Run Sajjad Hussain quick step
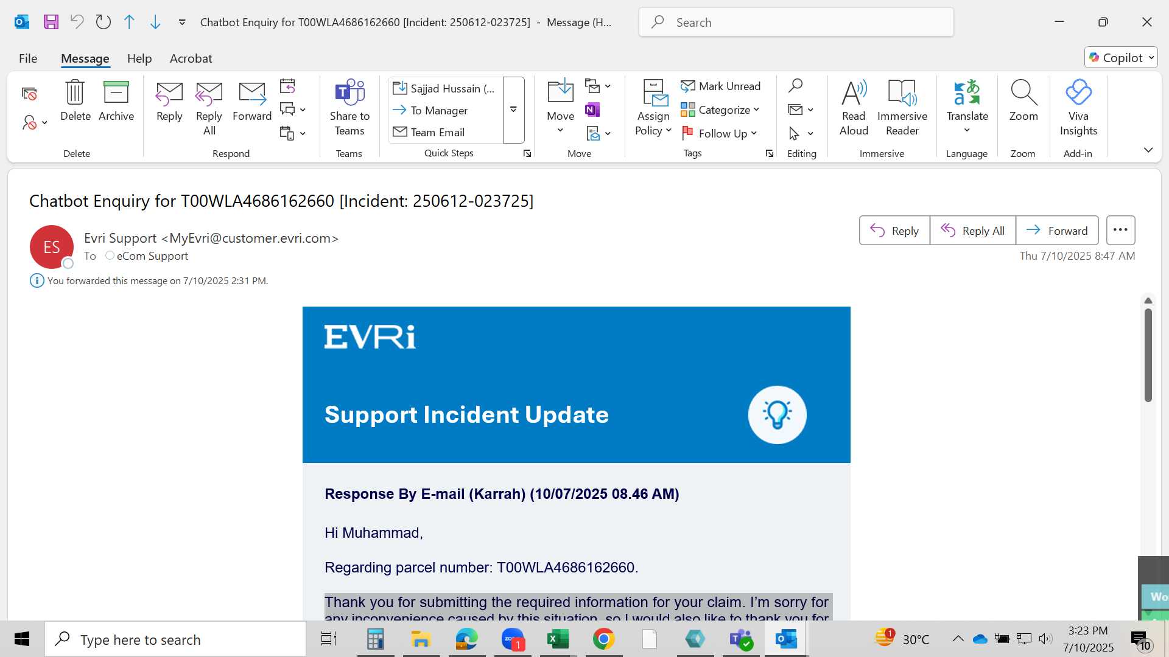Viewport: 1169px width, 657px height. tap(445, 88)
